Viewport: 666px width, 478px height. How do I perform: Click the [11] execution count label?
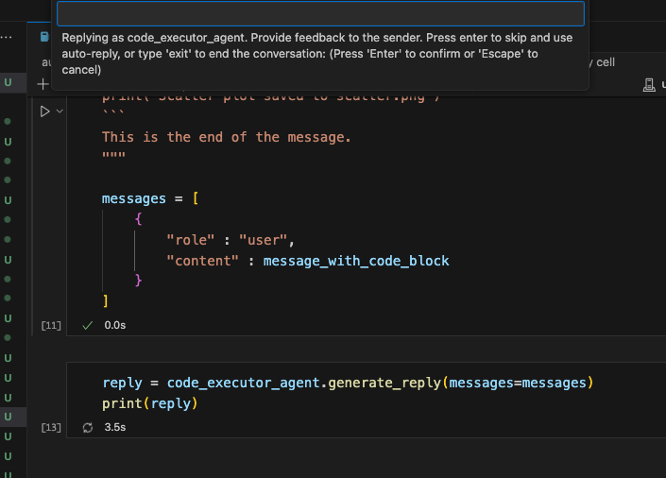pos(51,326)
